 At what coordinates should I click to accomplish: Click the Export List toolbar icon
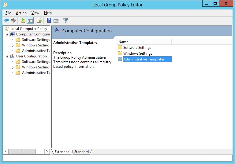click(39, 20)
